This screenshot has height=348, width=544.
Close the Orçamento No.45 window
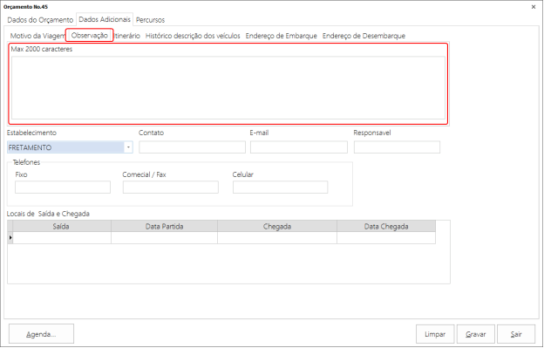(x=534, y=7)
